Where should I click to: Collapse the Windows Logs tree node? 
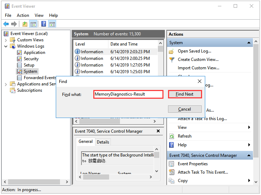(x=6, y=46)
